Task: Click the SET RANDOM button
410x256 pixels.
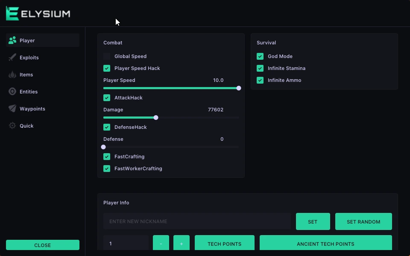Action: click(363, 221)
